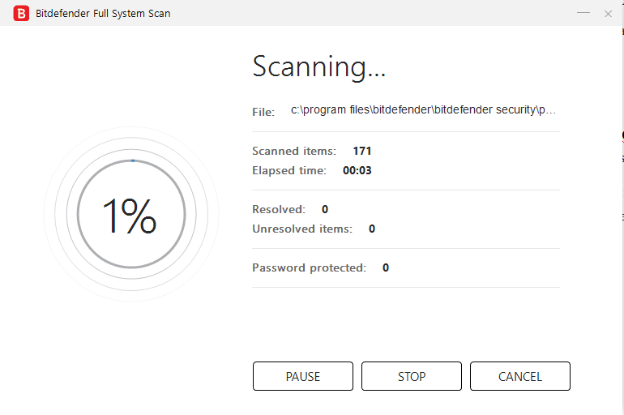Cancel the Bitdefender scan
This screenshot has height=415, width=624.
tap(520, 376)
